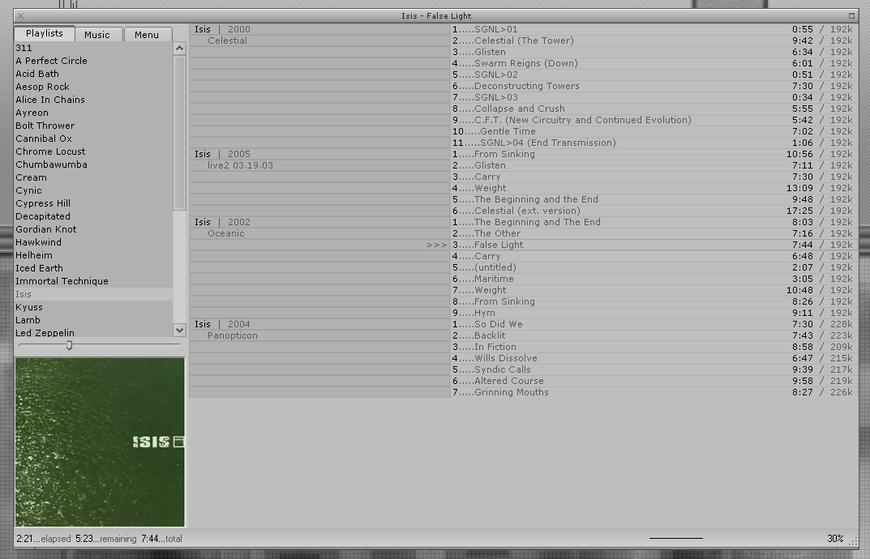The height and width of the screenshot is (559, 870).
Task: Click the seek slider handle under the playlist list
Action: (x=70, y=345)
